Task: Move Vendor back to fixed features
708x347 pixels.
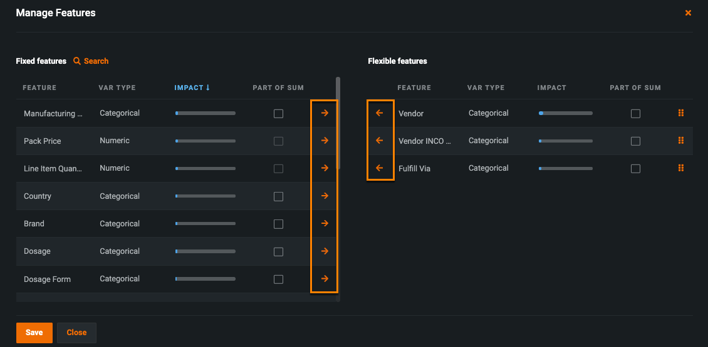Action: tap(379, 113)
